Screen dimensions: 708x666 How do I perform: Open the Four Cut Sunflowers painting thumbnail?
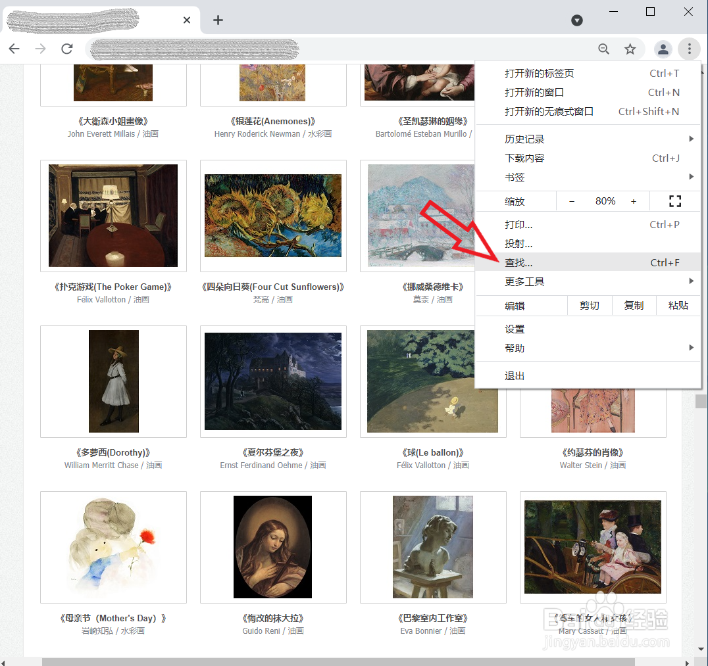click(x=273, y=216)
